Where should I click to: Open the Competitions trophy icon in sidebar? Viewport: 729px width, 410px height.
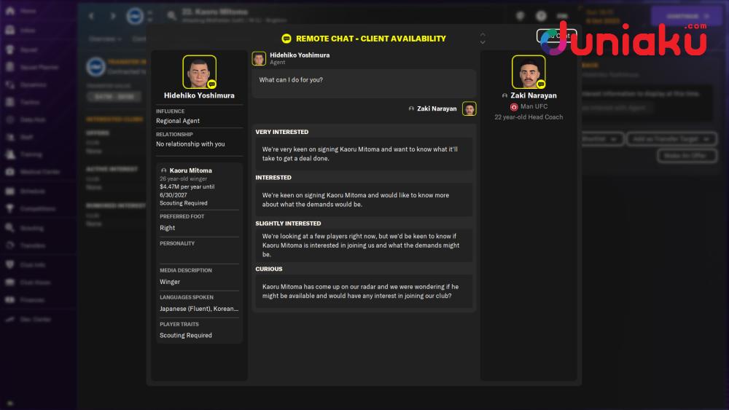(x=10, y=208)
